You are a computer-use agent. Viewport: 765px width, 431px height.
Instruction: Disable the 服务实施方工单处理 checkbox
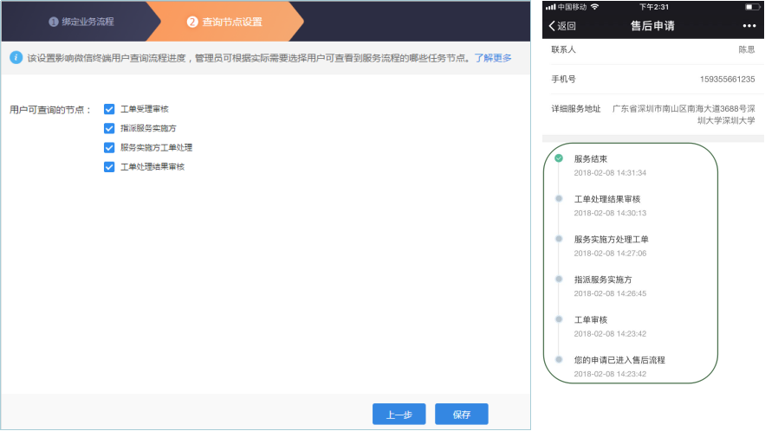coord(109,148)
